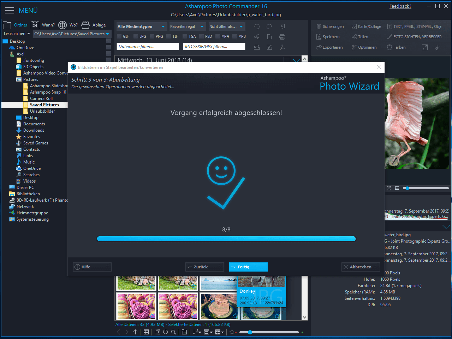
Task: Adjust the thumbnail size slider
Action: tap(269, 332)
